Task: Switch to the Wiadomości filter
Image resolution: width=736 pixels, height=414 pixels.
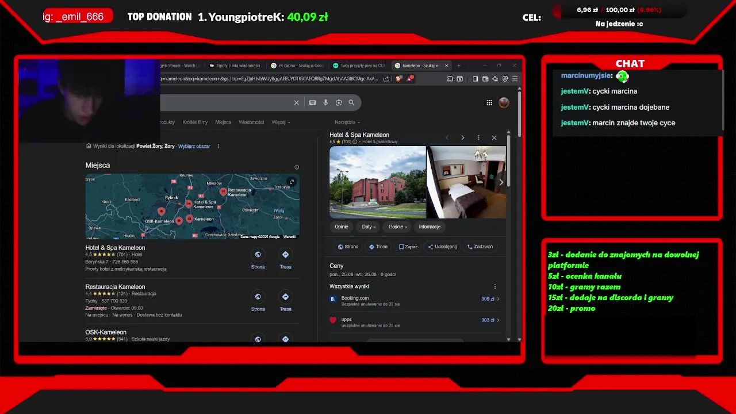Action: [x=251, y=122]
